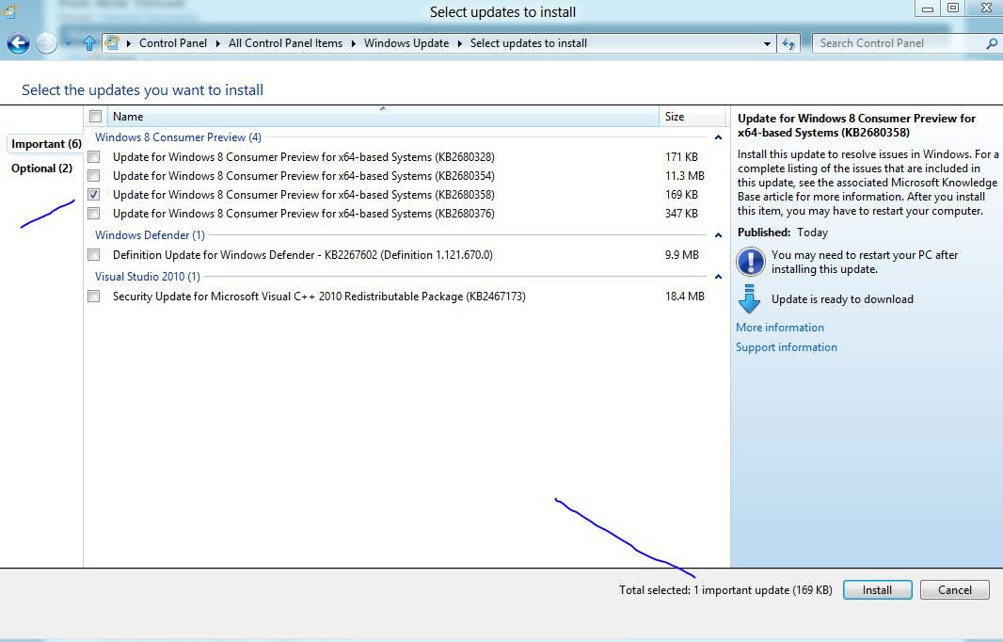This screenshot has width=1003, height=642.
Task: Expand the arrow after Control Panel breadcrumb
Action: pos(217,43)
